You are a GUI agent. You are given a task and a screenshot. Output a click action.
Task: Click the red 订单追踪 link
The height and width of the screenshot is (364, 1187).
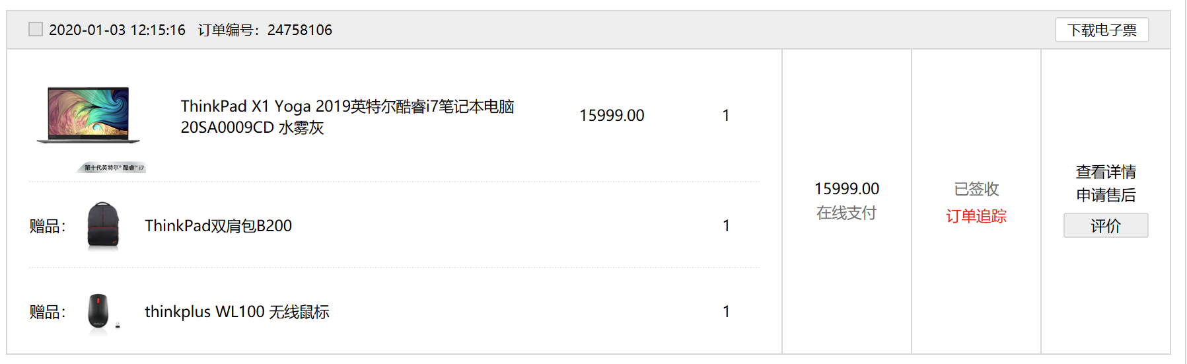[x=976, y=216]
